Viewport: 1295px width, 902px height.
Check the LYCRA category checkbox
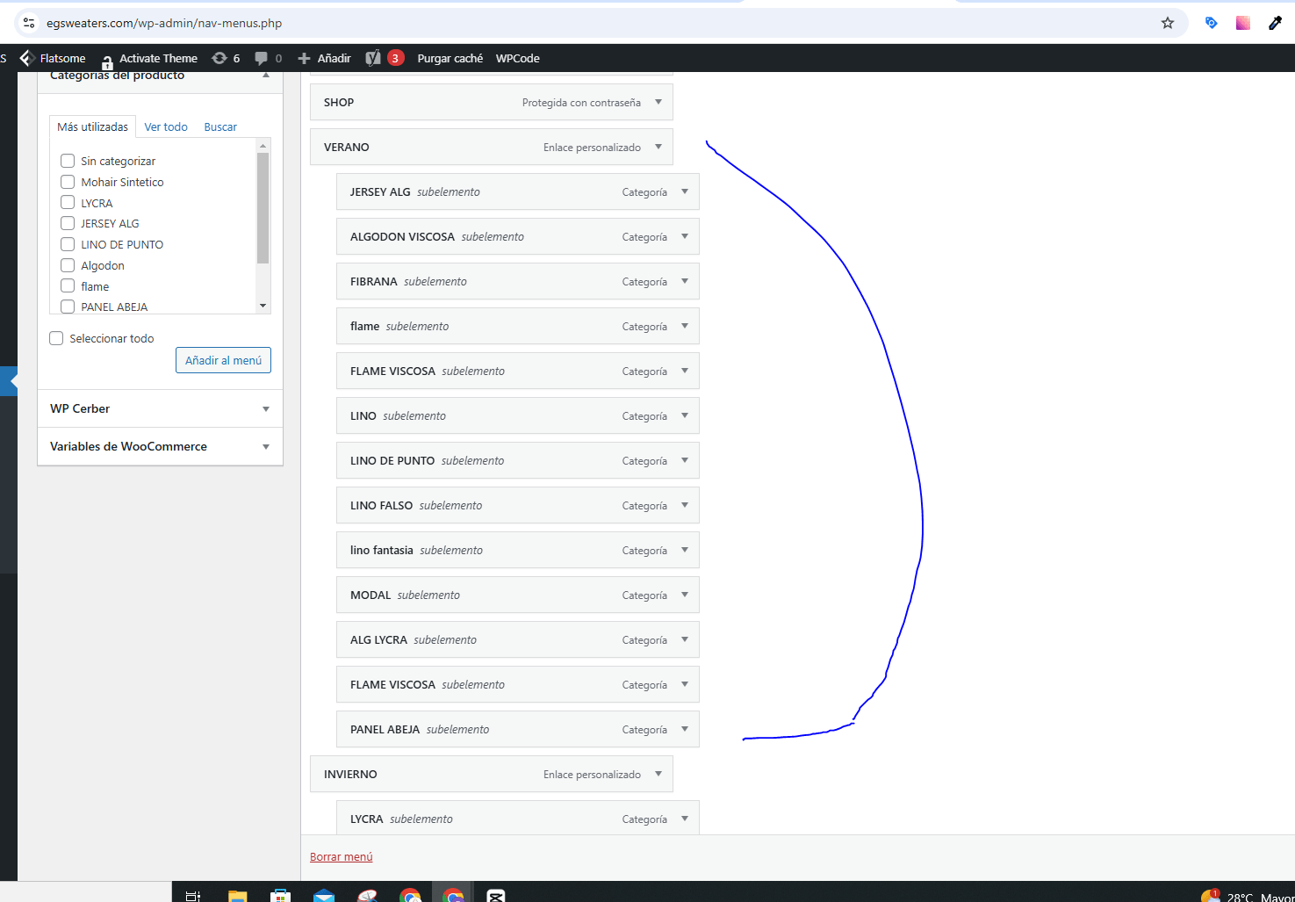(68, 203)
